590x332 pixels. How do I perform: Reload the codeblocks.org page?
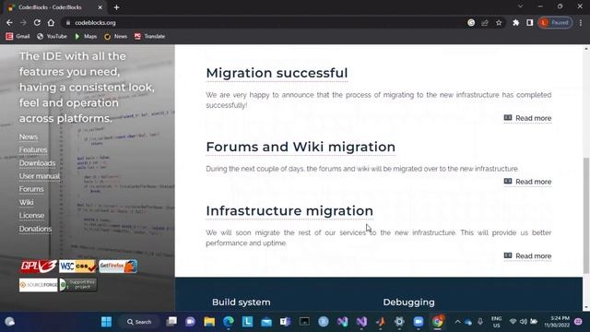pyautogui.click(x=37, y=22)
